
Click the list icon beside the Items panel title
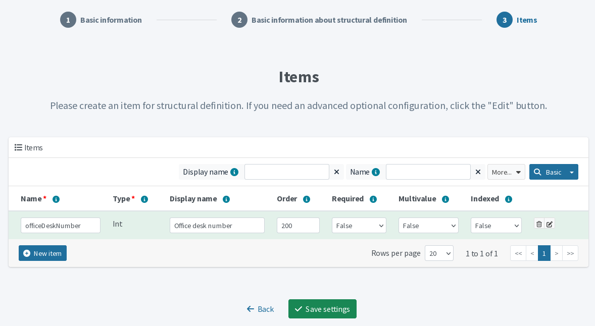(18, 147)
